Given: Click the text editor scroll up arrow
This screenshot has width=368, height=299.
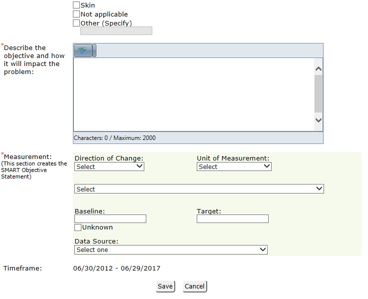Looking at the screenshot, I should pyautogui.click(x=318, y=69).
